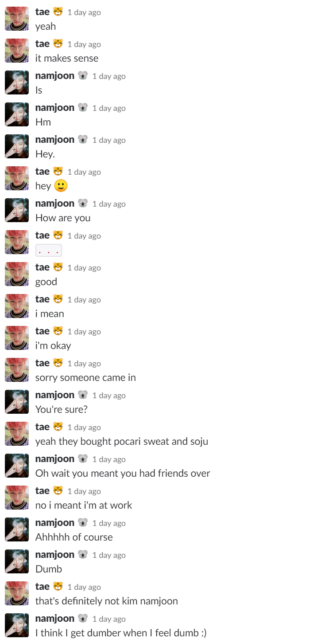Viewport: 313px width, 643px height.
Task: Click tae's avatar beside 'no i meant i'm at work'
Action: point(17,498)
